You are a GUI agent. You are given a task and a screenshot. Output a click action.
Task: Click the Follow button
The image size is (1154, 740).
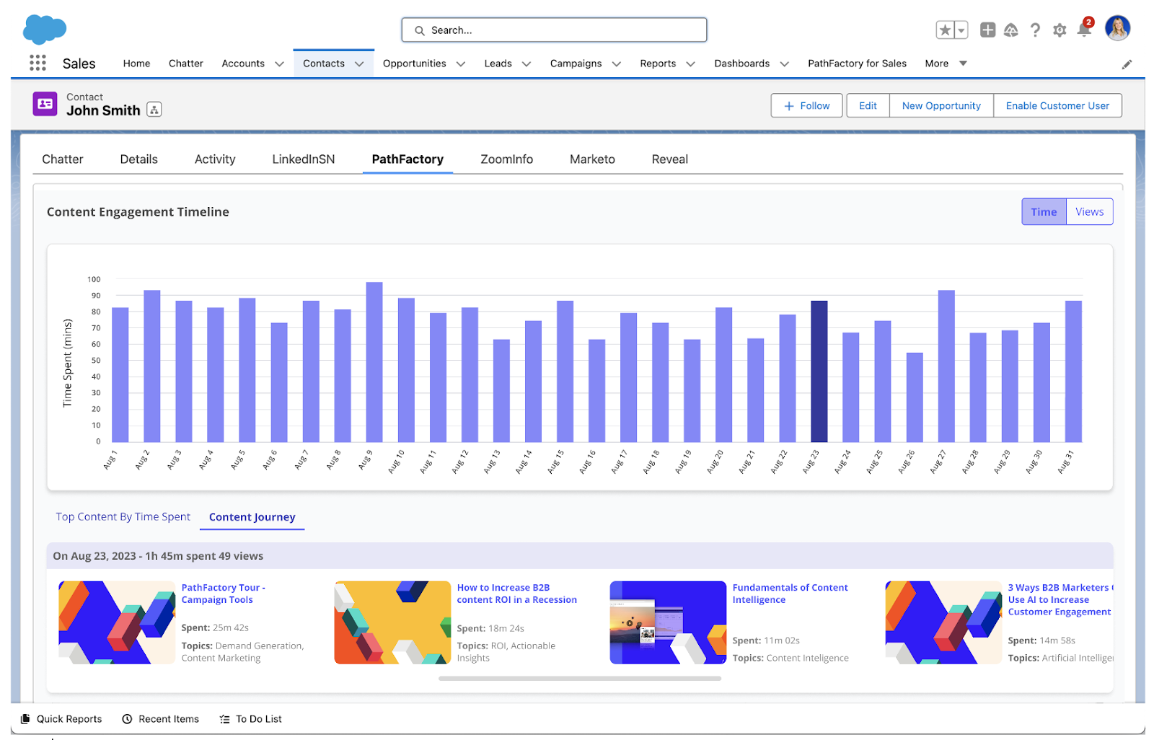806,105
